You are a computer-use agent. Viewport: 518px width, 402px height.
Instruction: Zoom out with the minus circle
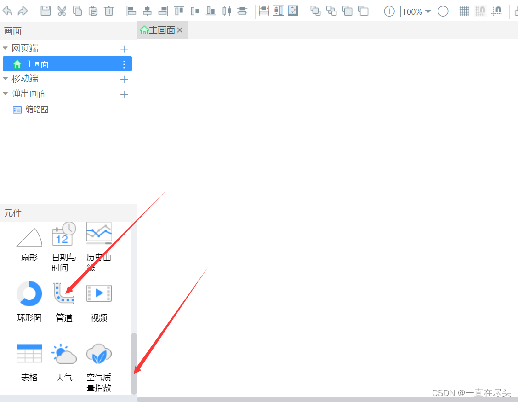[x=443, y=11]
